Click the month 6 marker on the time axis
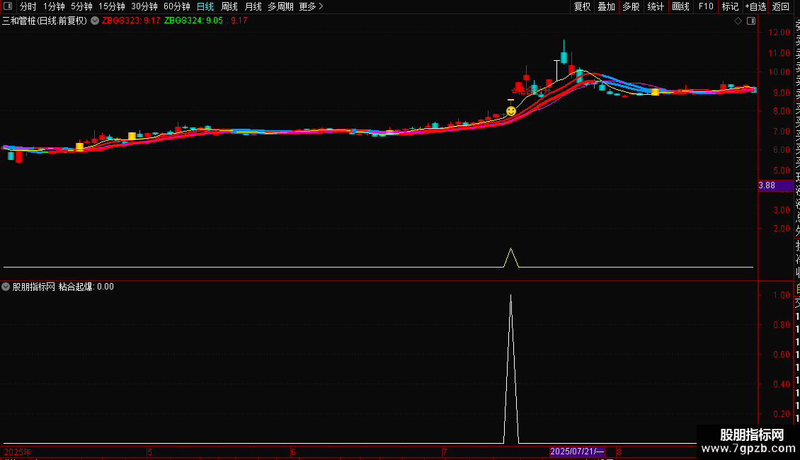Screen dimensions: 800x460 click(x=293, y=452)
